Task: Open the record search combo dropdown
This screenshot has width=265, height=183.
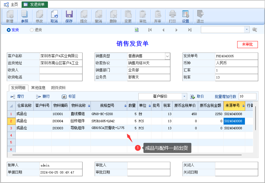Action: pyautogui.click(x=247, y=30)
